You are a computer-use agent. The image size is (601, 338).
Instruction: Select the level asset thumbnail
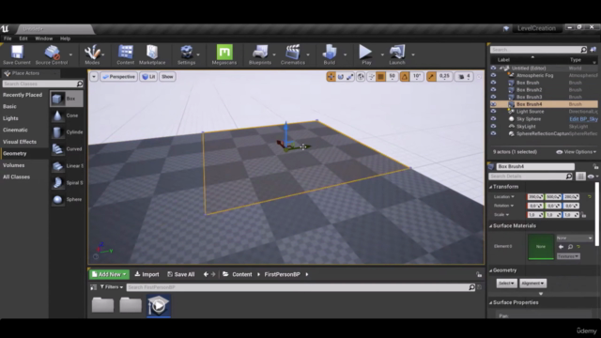[x=159, y=306]
